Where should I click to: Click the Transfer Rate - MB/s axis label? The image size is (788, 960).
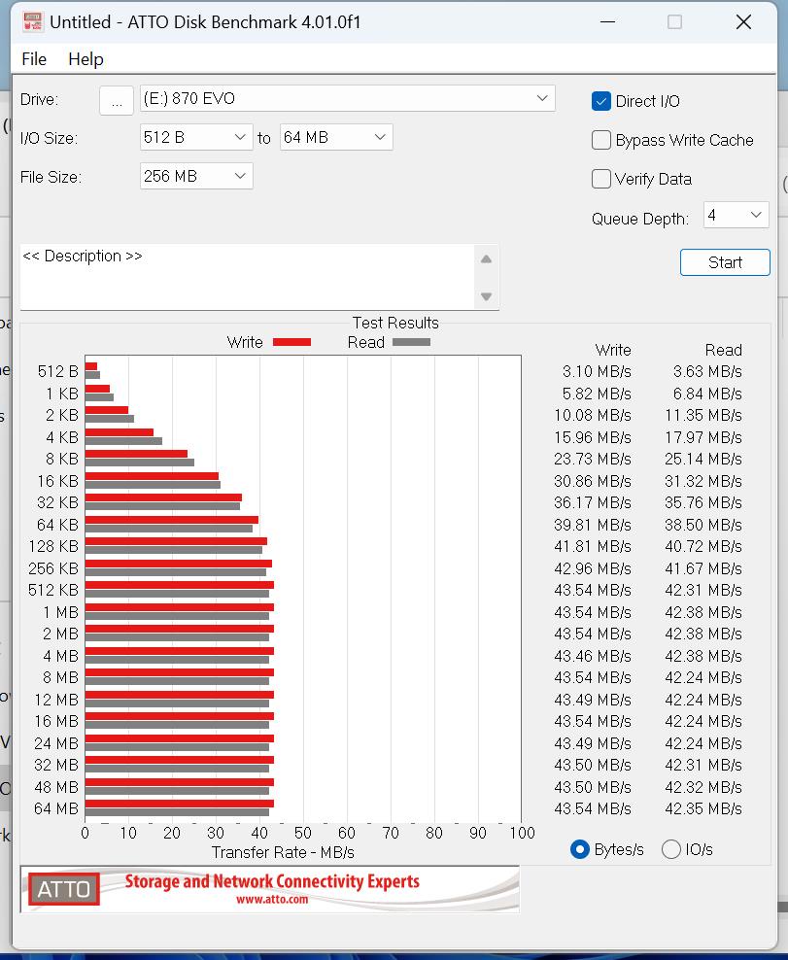pos(283,852)
